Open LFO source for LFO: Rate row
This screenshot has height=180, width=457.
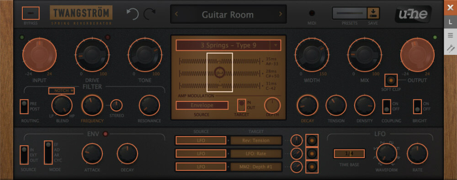point(201,154)
